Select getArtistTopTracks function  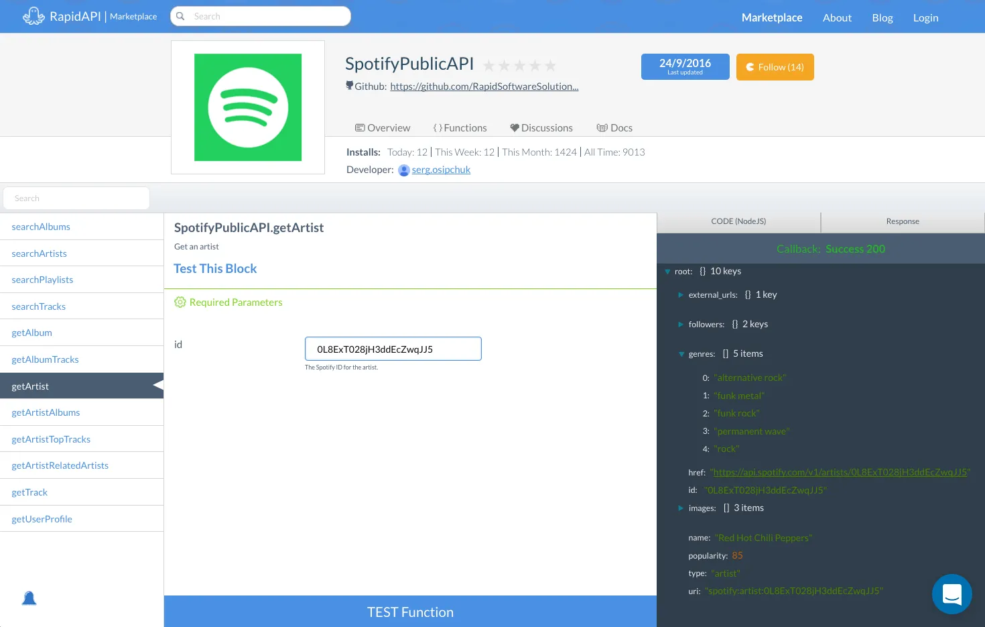[x=82, y=439]
